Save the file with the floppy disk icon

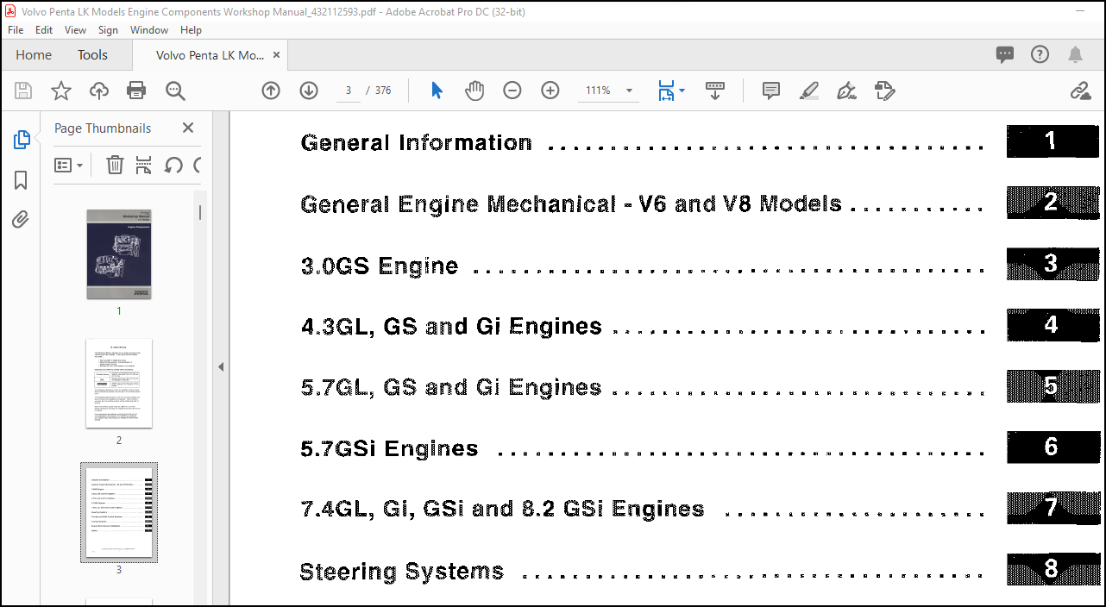(x=23, y=91)
